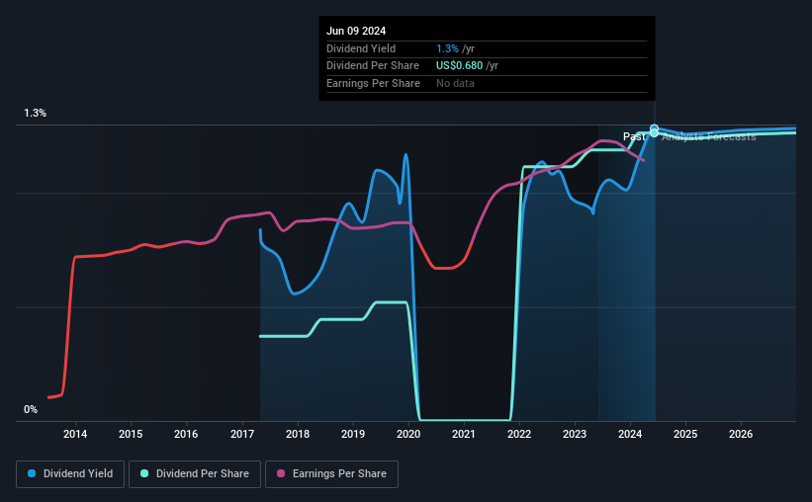Toggle the Earnings Per Share legend button

click(331, 474)
